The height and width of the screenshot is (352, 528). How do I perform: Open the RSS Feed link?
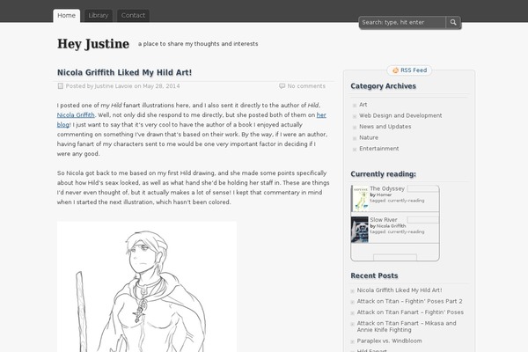click(x=414, y=70)
